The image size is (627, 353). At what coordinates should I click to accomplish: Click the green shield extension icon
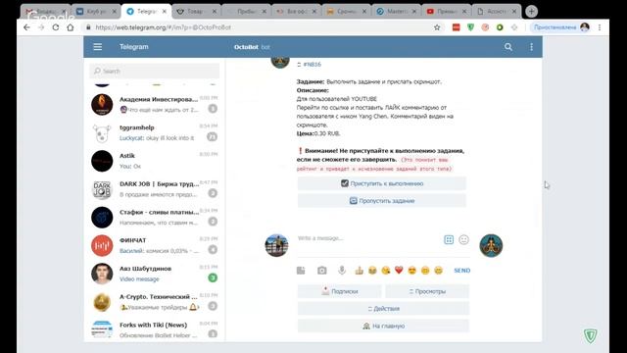click(470, 27)
